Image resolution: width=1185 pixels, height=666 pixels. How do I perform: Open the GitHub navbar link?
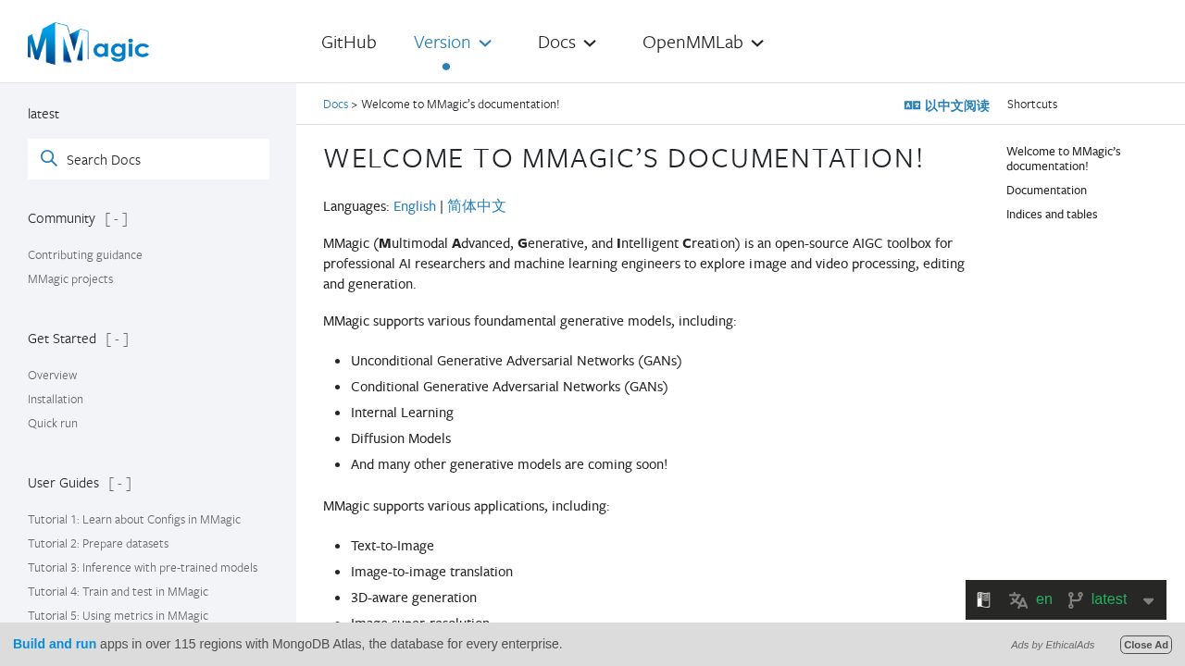tap(349, 43)
